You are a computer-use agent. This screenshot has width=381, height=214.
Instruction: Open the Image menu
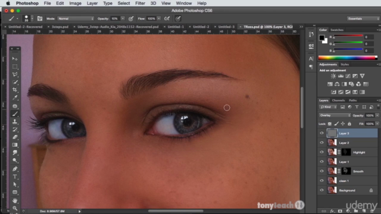click(76, 3)
